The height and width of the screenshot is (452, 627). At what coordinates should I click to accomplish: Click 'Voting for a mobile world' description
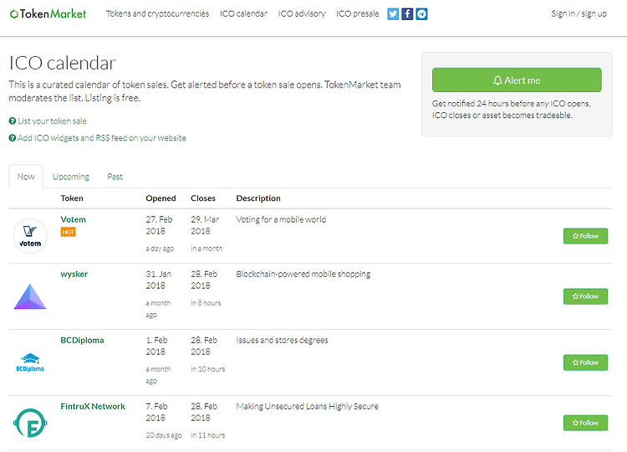coord(281,219)
